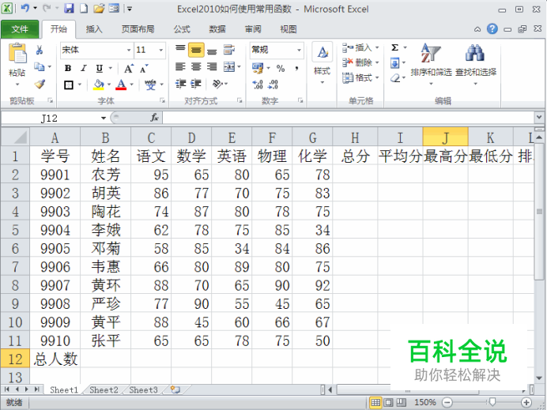The height and width of the screenshot is (410, 547).
Task: Open the Styles (样式) gallery
Action: click(322, 62)
